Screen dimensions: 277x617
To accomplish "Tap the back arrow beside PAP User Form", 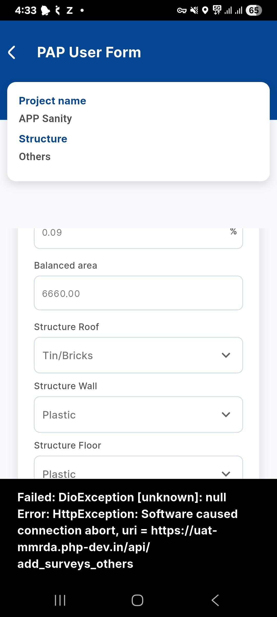I will click(12, 52).
